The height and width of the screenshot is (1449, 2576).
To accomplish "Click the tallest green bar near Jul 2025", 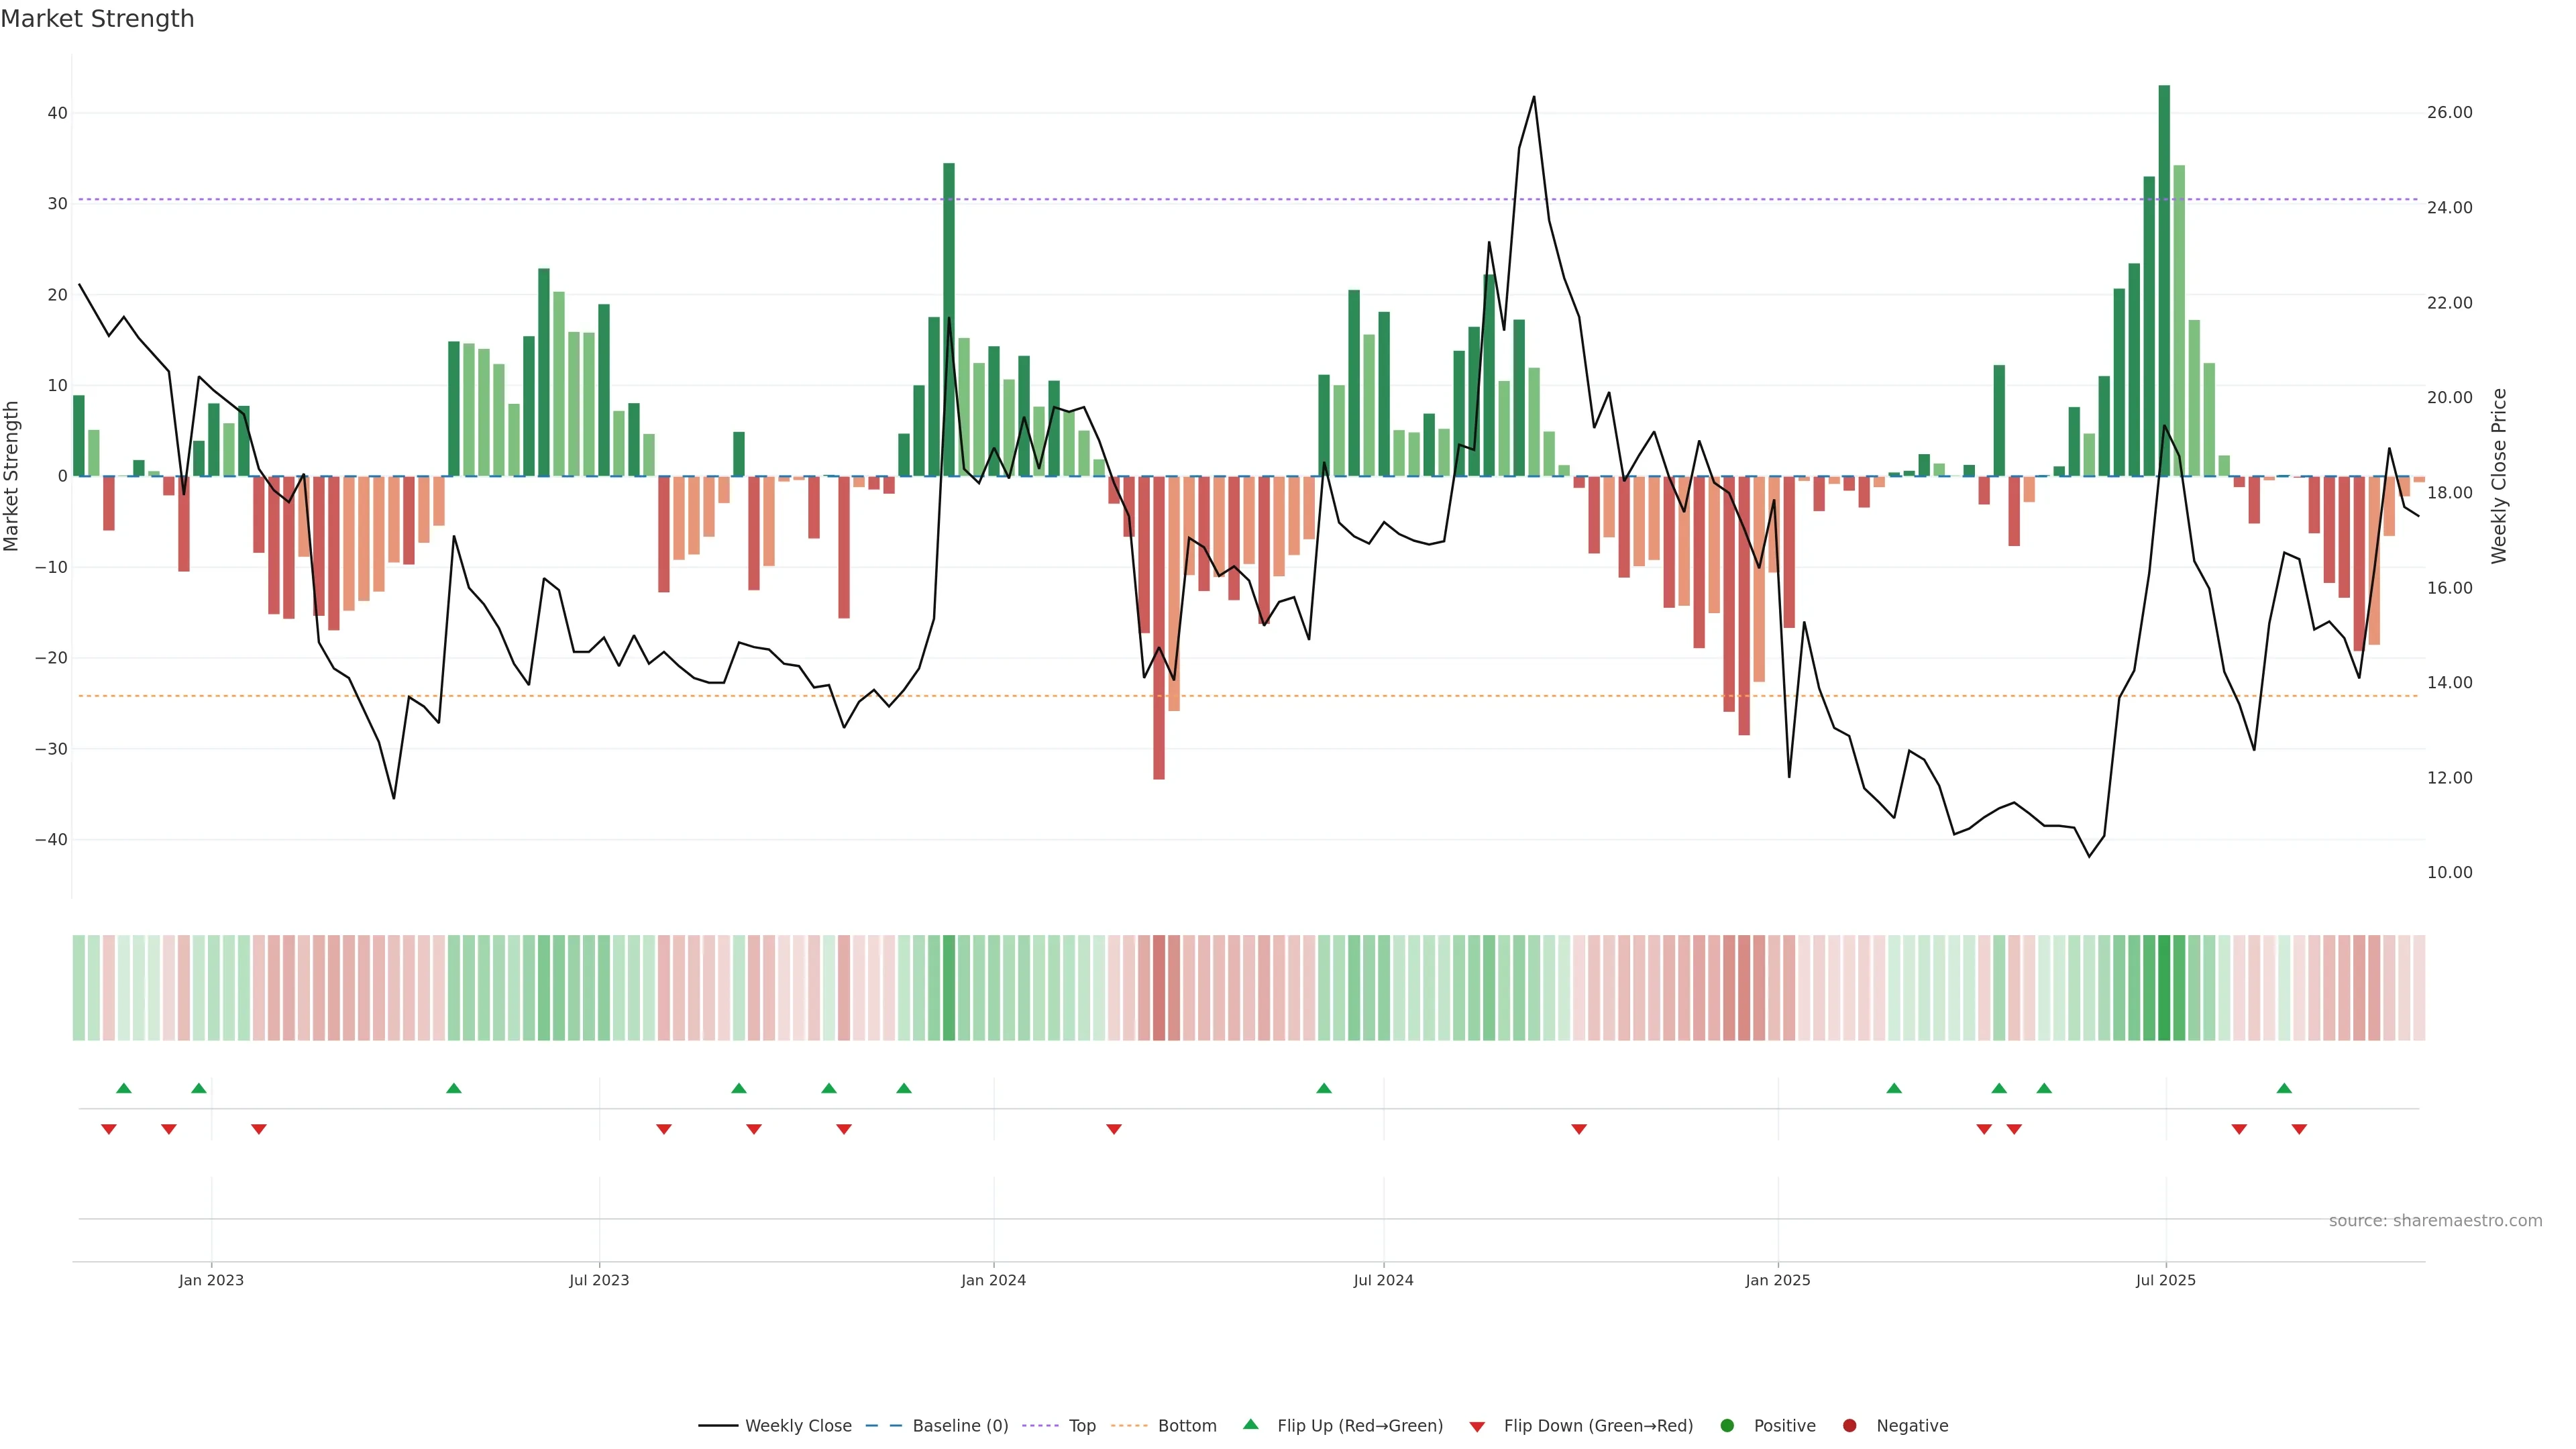I will pos(2164,280).
